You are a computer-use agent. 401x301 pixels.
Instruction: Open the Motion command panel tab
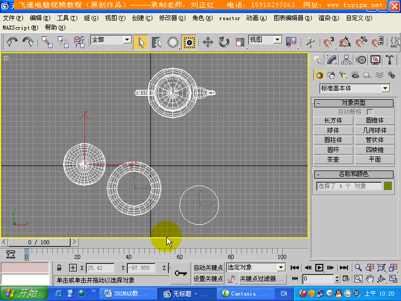pyautogui.click(x=361, y=60)
